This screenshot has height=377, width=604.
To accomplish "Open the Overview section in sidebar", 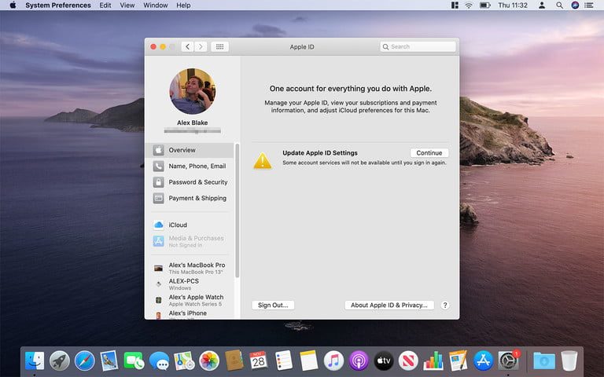I will [190, 150].
